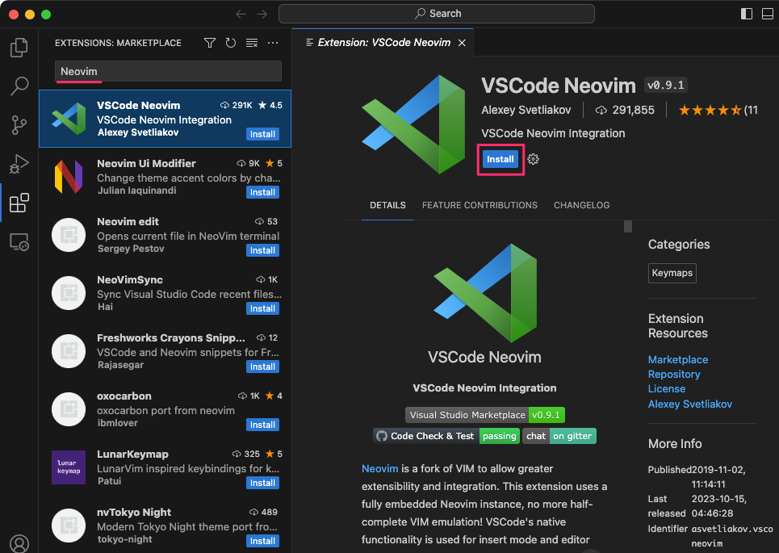This screenshot has width=779, height=553.
Task: Open the Extensions view icon
Action: click(x=19, y=203)
